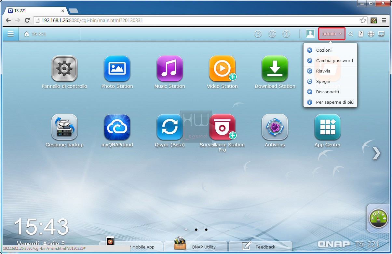The image size is (392, 254).
Task: Open language globe icon
Action: tap(371, 34)
